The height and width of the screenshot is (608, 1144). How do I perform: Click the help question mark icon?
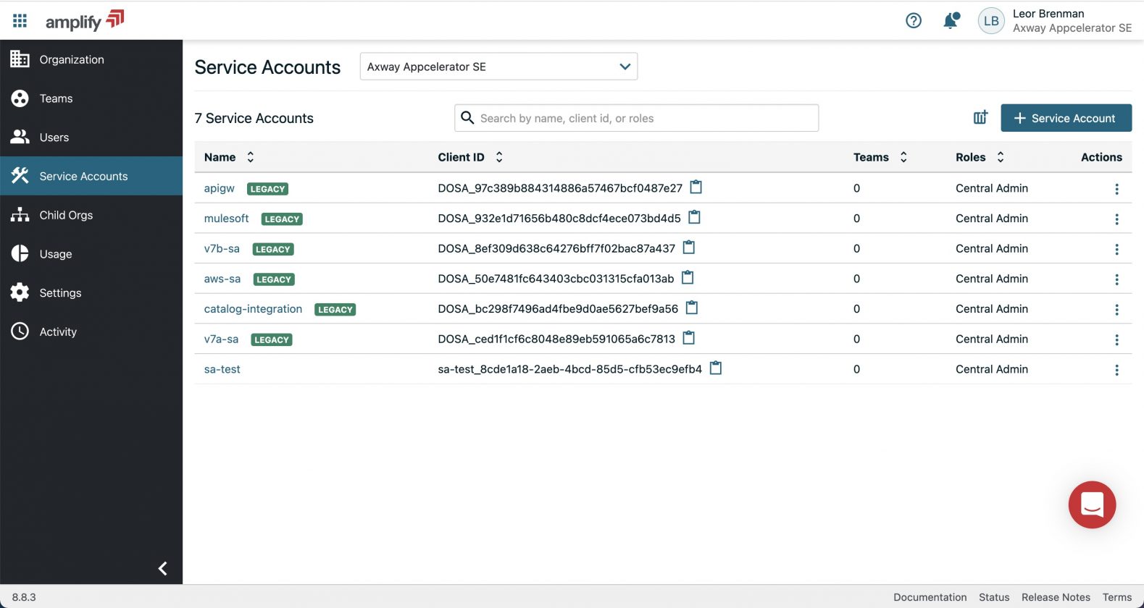click(x=914, y=20)
